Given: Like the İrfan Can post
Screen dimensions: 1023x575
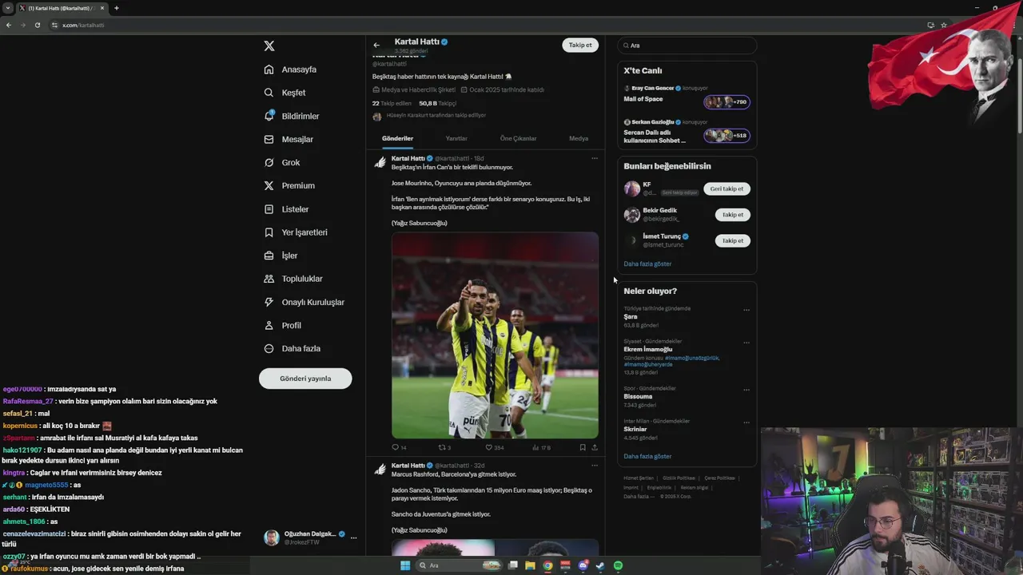Looking at the screenshot, I should click(x=495, y=447).
